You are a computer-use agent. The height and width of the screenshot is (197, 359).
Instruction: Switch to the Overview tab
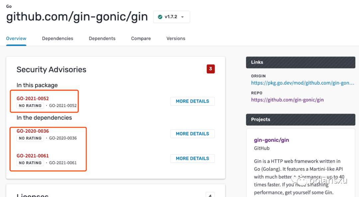16,39
